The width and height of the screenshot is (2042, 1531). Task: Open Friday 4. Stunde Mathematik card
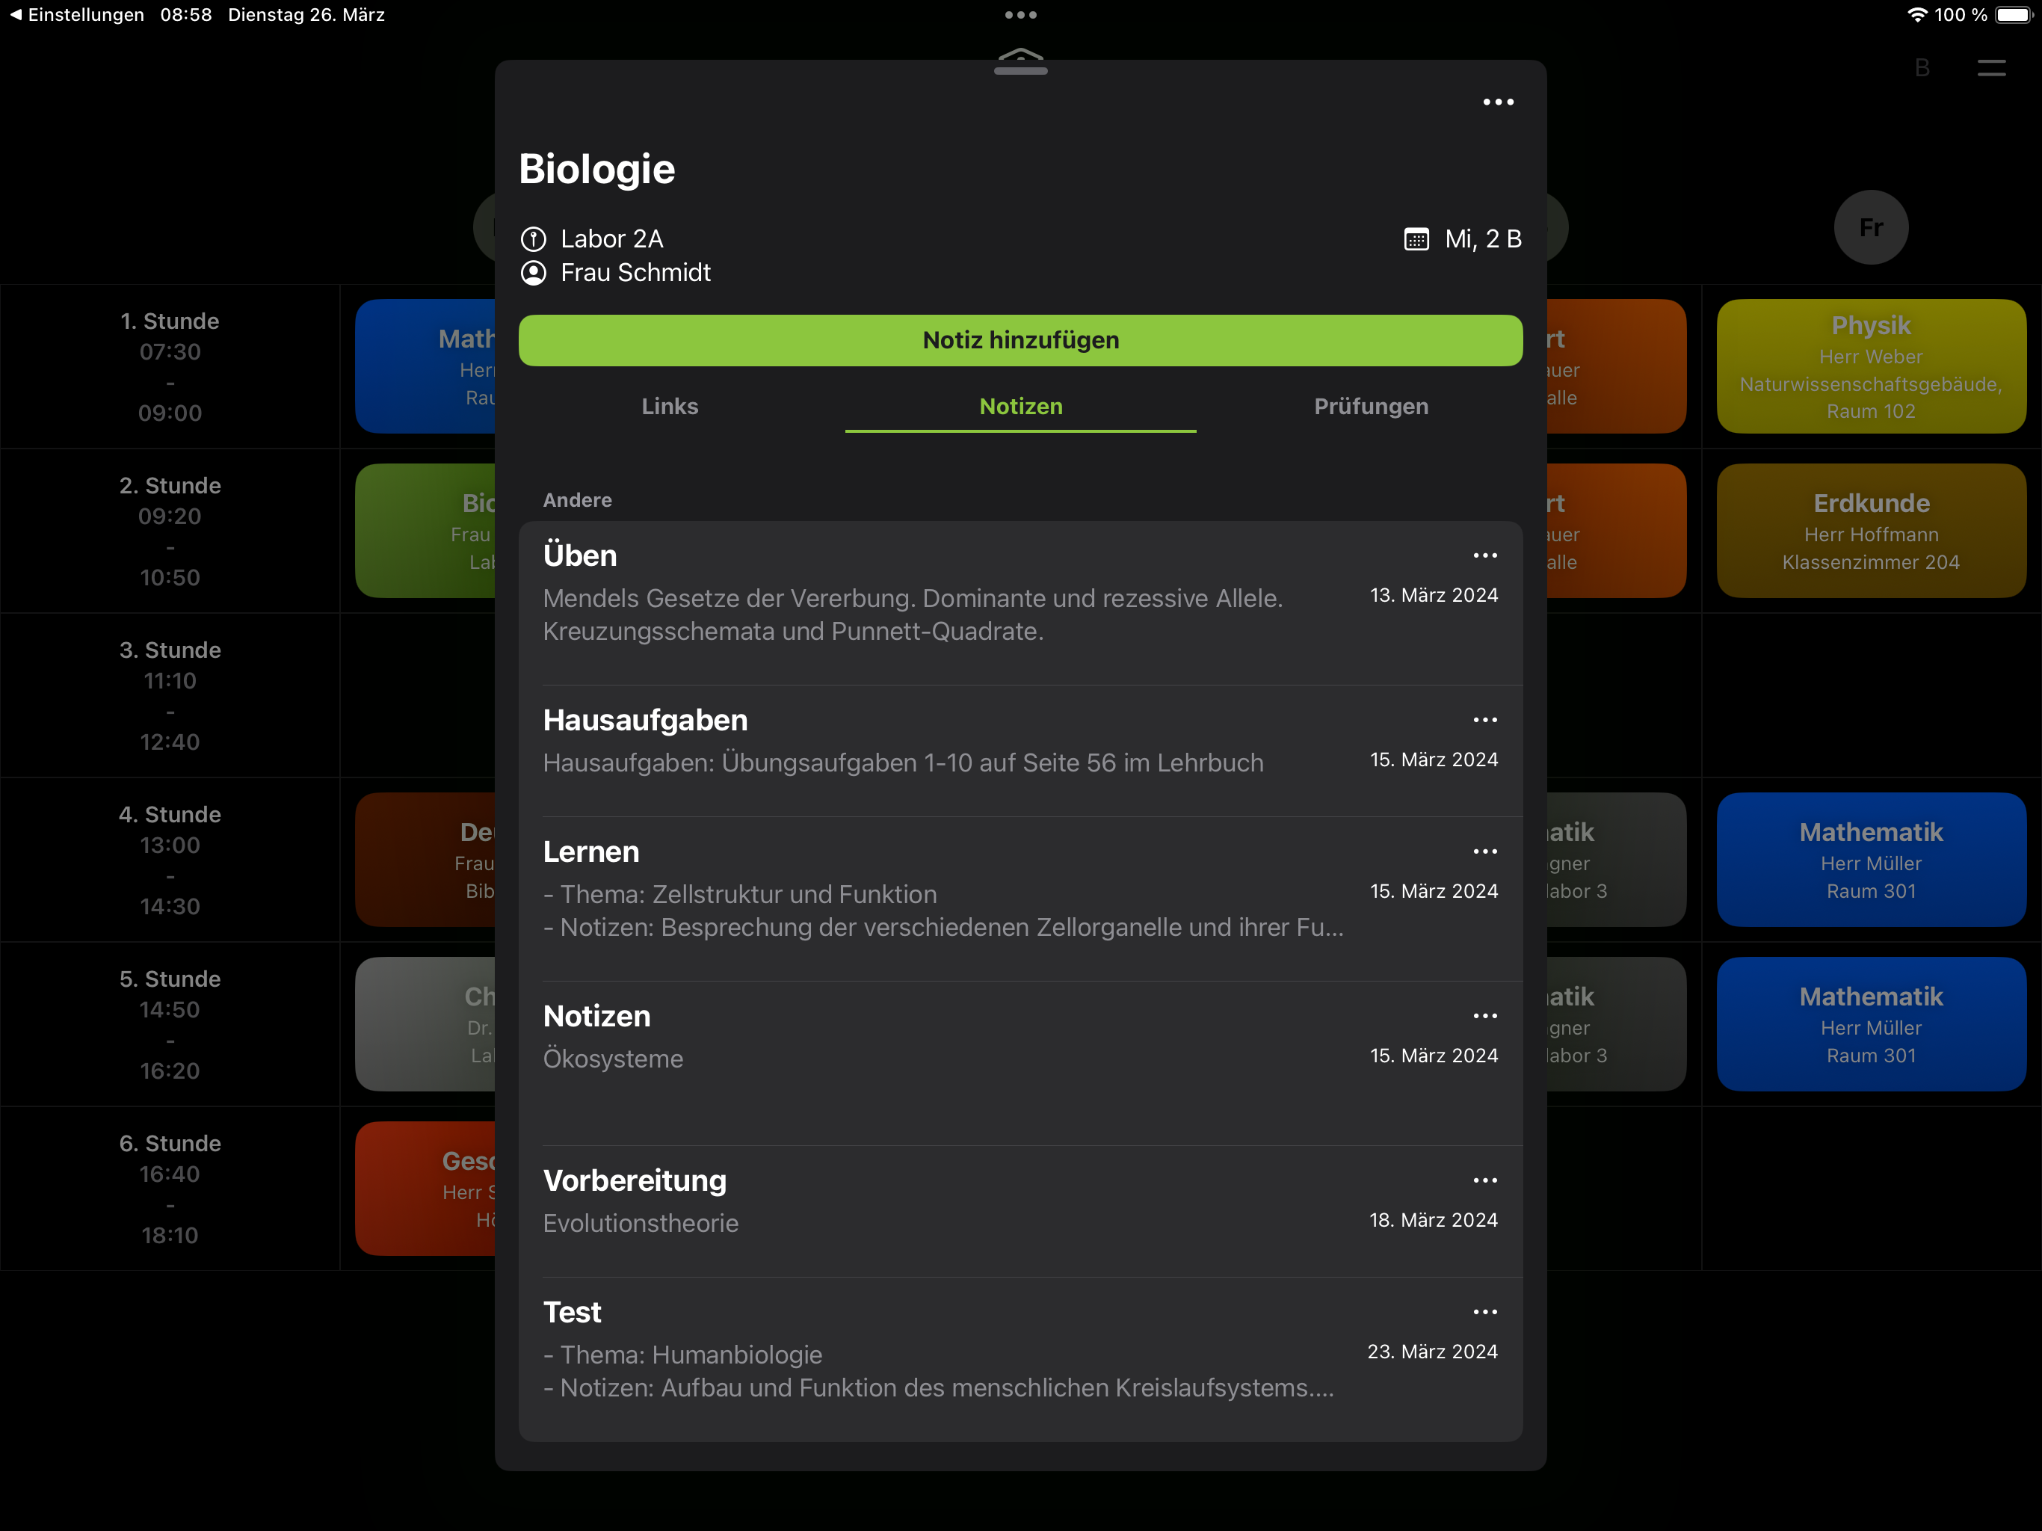point(1872,860)
